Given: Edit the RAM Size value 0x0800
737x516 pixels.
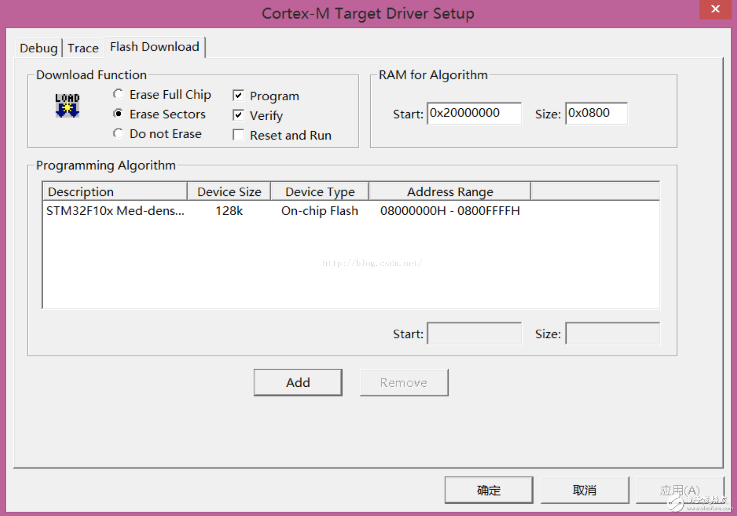Looking at the screenshot, I should [x=596, y=113].
